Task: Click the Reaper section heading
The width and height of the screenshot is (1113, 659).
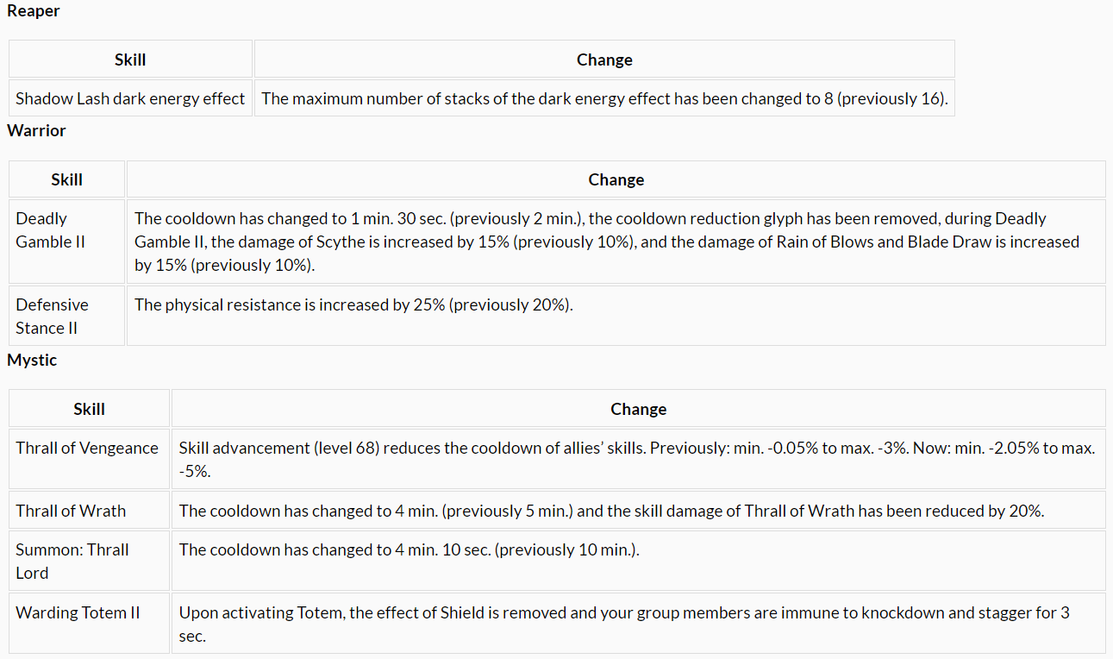Action: coord(34,11)
